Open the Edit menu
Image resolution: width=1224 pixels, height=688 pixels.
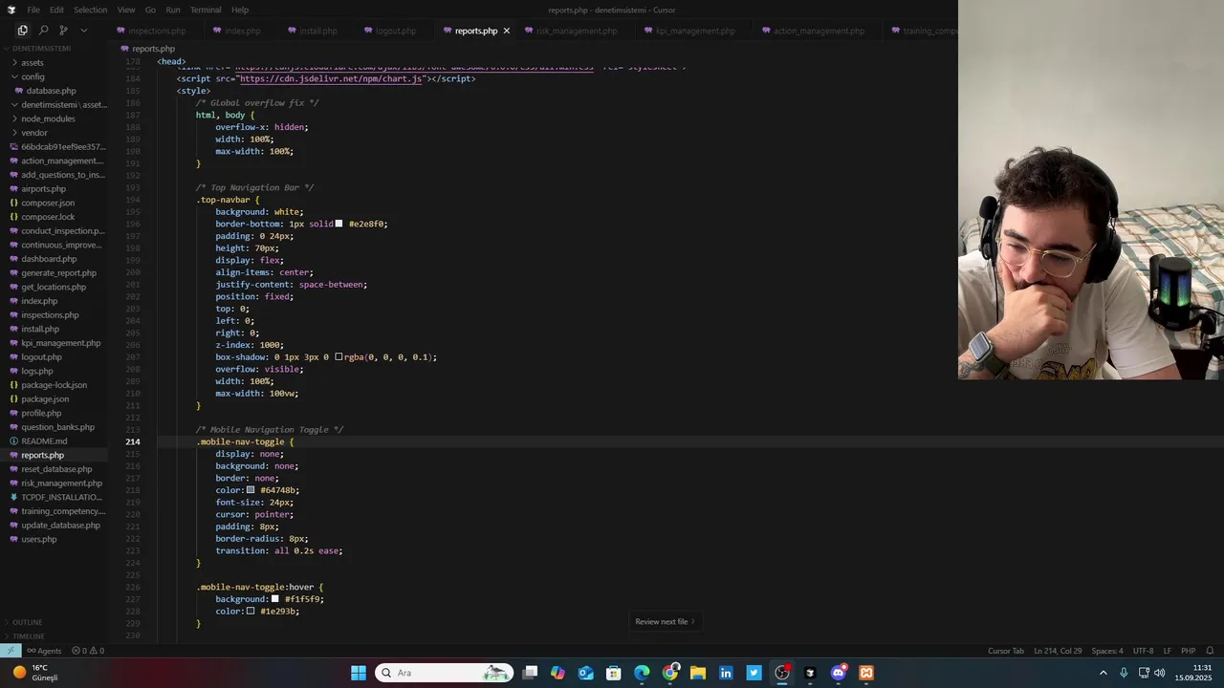coord(56,10)
